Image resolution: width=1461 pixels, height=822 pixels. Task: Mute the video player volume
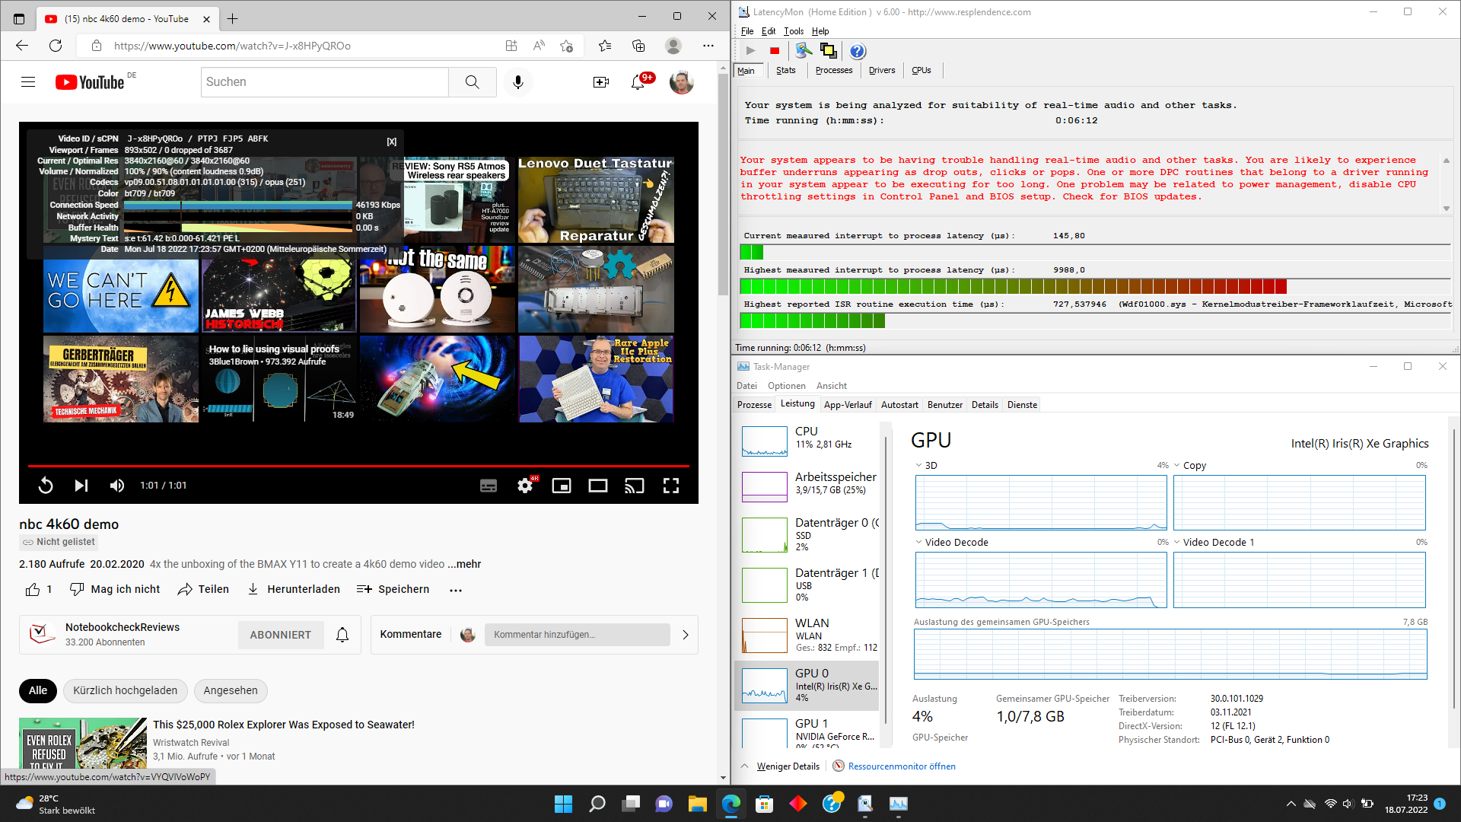tap(117, 486)
